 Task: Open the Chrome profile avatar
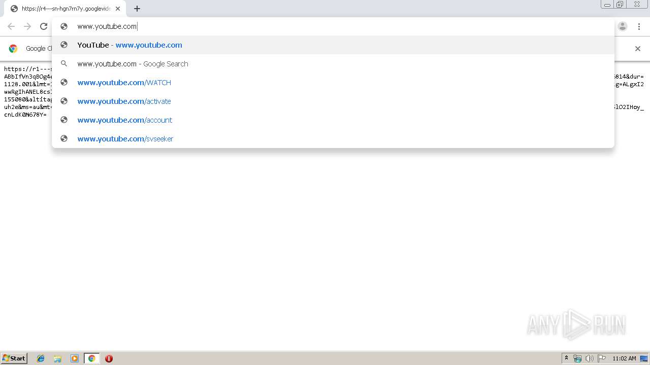pyautogui.click(x=623, y=26)
